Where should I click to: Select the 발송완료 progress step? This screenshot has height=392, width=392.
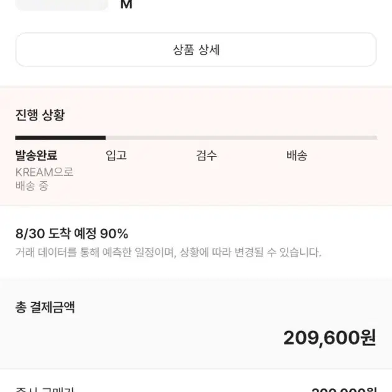pos(37,155)
